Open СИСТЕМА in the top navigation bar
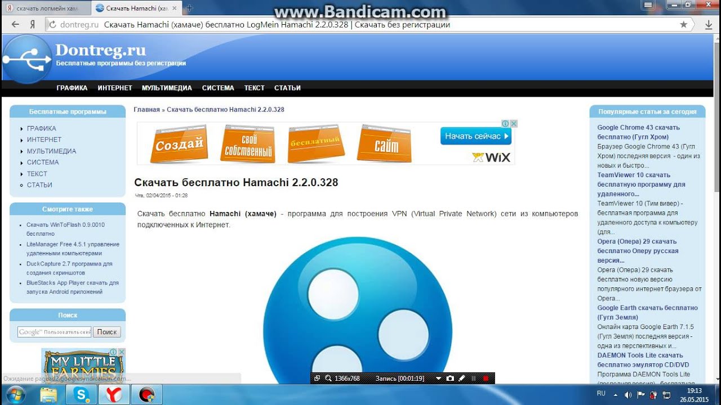The image size is (721, 405). pos(218,88)
